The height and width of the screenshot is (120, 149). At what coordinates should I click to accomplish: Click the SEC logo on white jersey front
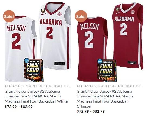point(59,14)
